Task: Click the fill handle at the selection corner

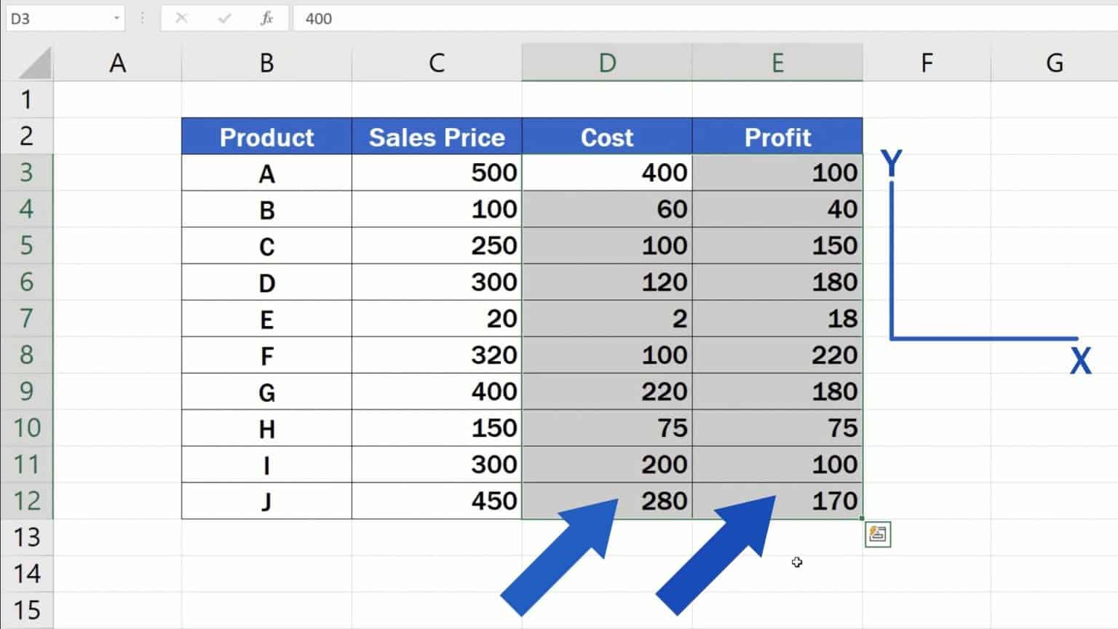Action: point(862,518)
